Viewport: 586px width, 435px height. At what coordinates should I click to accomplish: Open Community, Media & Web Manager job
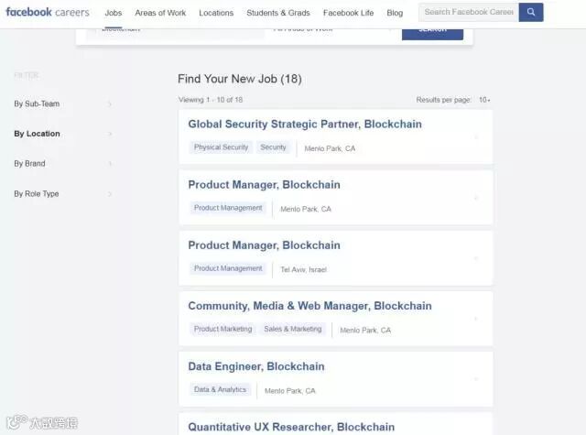pos(309,306)
